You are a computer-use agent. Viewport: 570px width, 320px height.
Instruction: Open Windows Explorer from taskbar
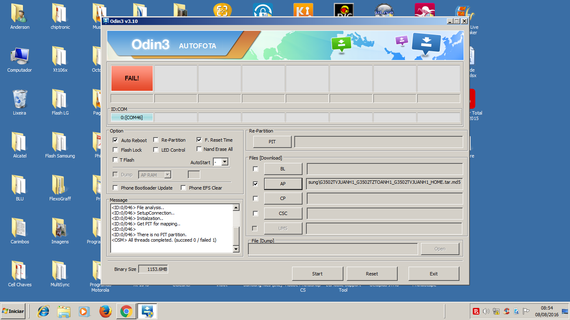(64, 311)
